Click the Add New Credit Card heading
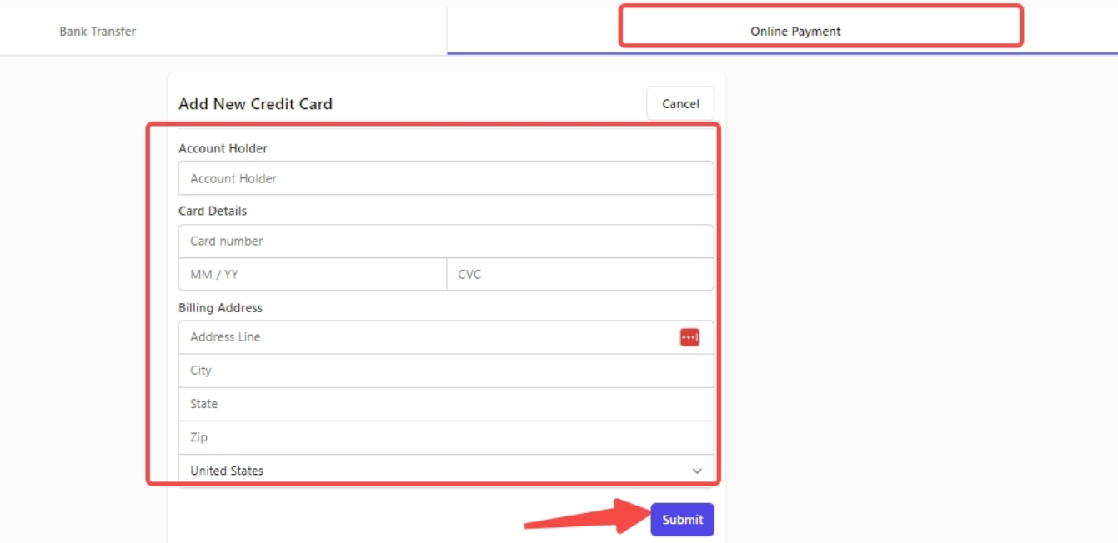 pos(255,104)
